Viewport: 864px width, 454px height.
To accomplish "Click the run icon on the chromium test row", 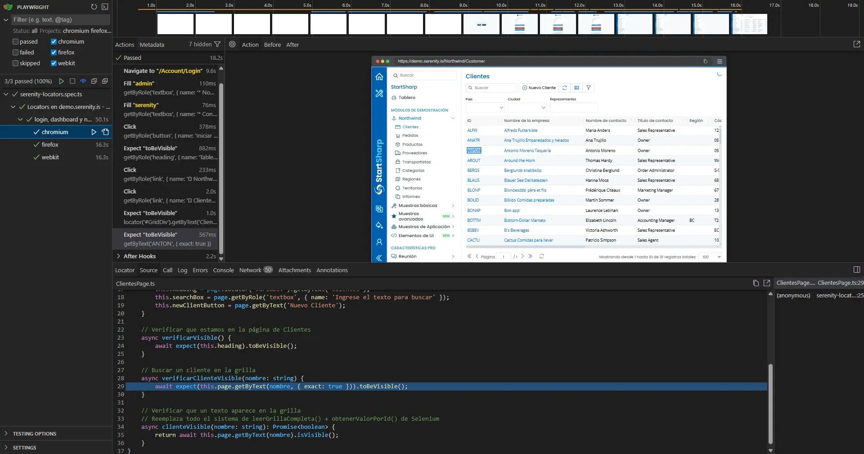I will pyautogui.click(x=94, y=132).
